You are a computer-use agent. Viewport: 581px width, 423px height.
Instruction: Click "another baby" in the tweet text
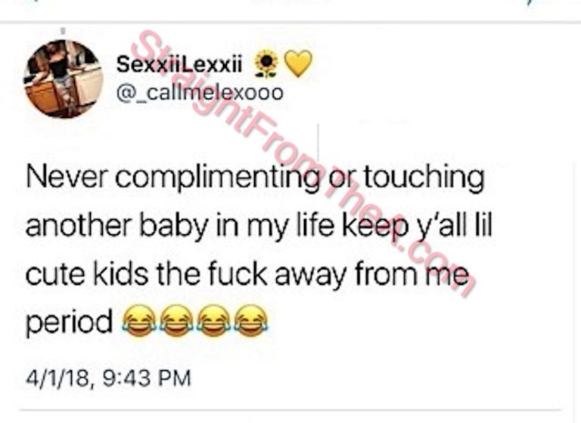117,227
